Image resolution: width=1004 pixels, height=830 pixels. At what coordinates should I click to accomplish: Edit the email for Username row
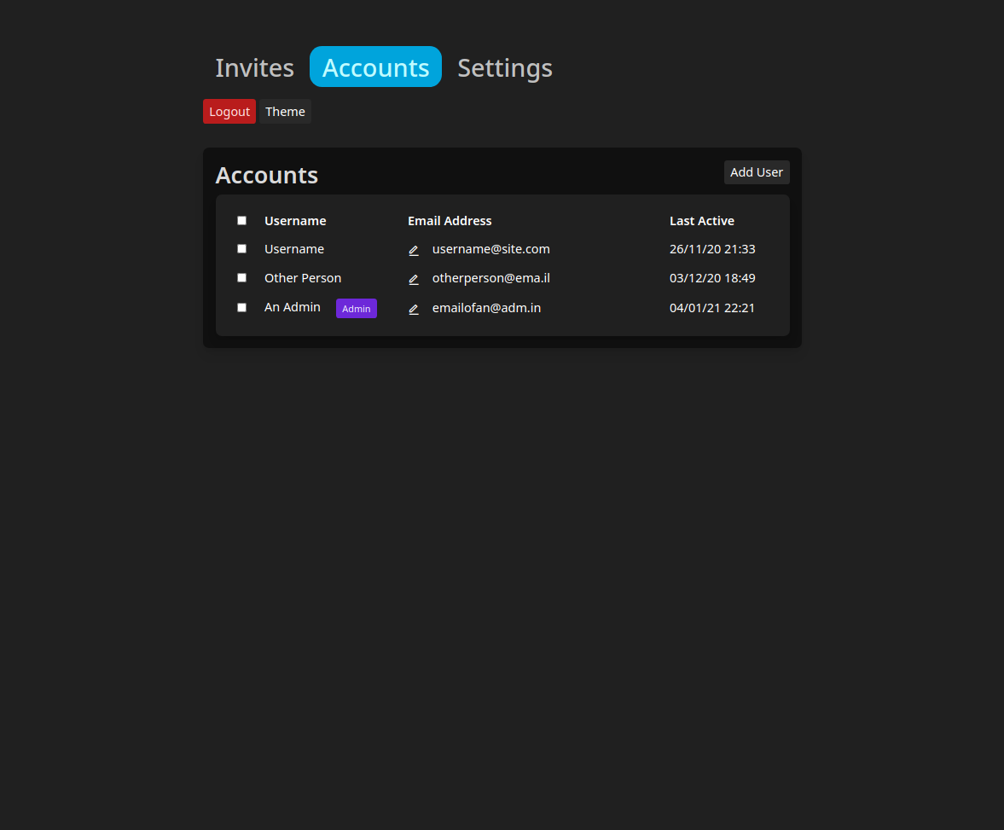(414, 250)
